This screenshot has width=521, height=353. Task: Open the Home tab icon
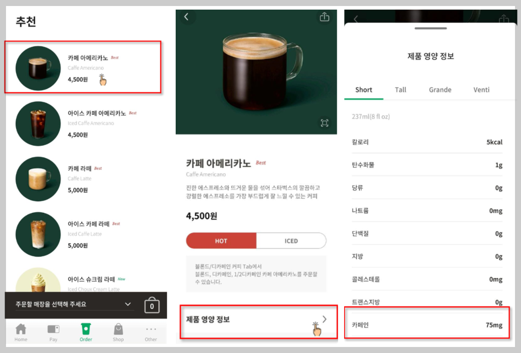(20, 329)
